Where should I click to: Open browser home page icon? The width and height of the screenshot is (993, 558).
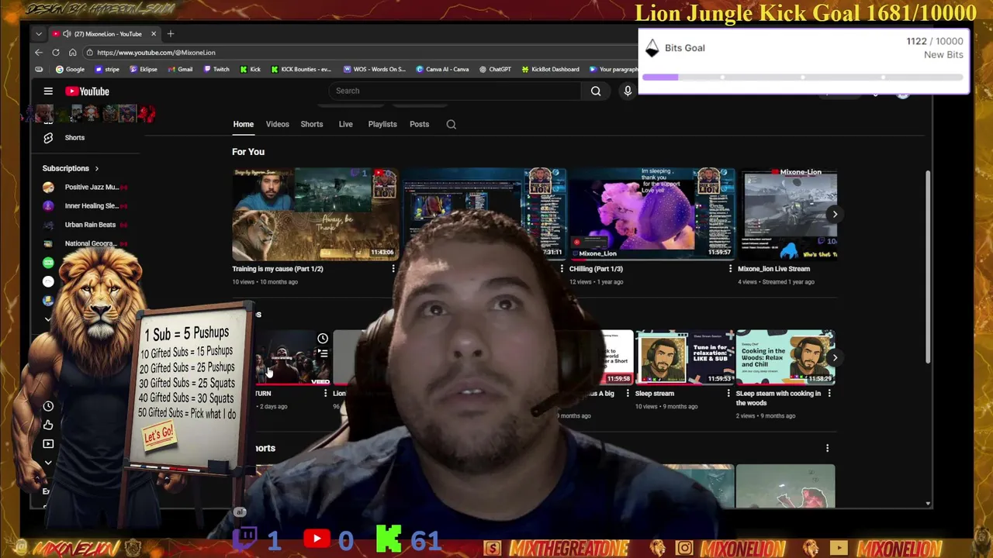click(x=73, y=52)
